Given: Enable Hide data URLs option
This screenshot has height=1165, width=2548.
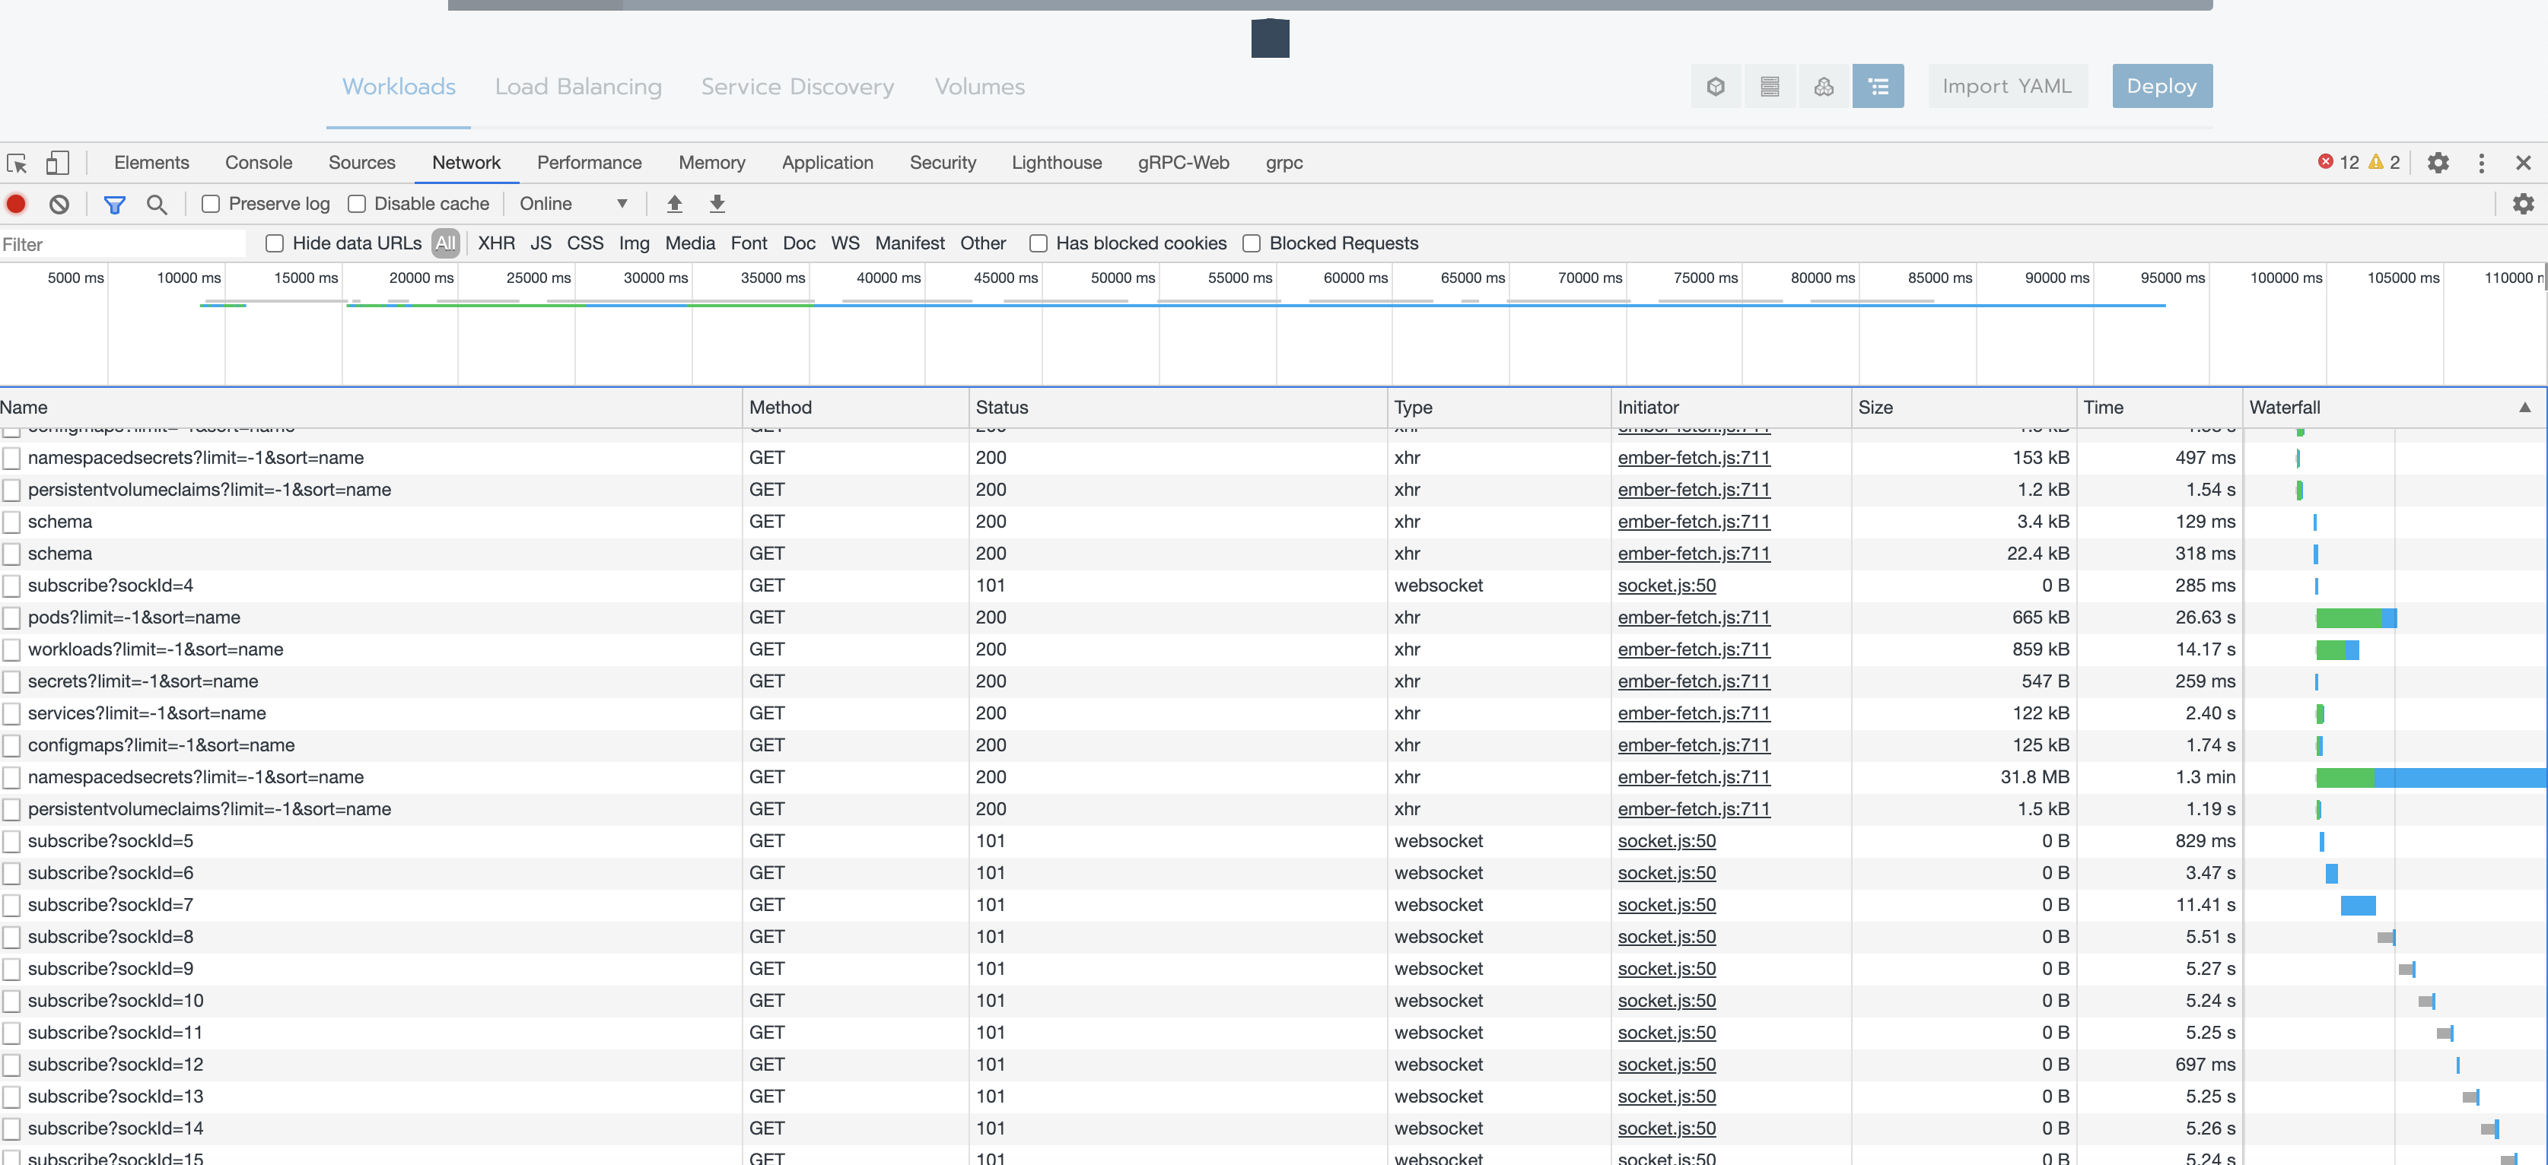Looking at the screenshot, I should (275, 243).
